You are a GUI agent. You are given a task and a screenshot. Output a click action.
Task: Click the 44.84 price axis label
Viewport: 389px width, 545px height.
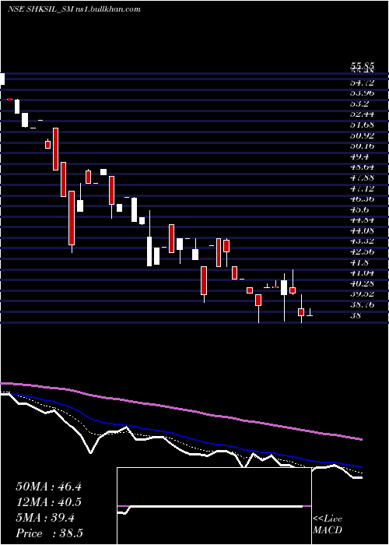pos(362,220)
